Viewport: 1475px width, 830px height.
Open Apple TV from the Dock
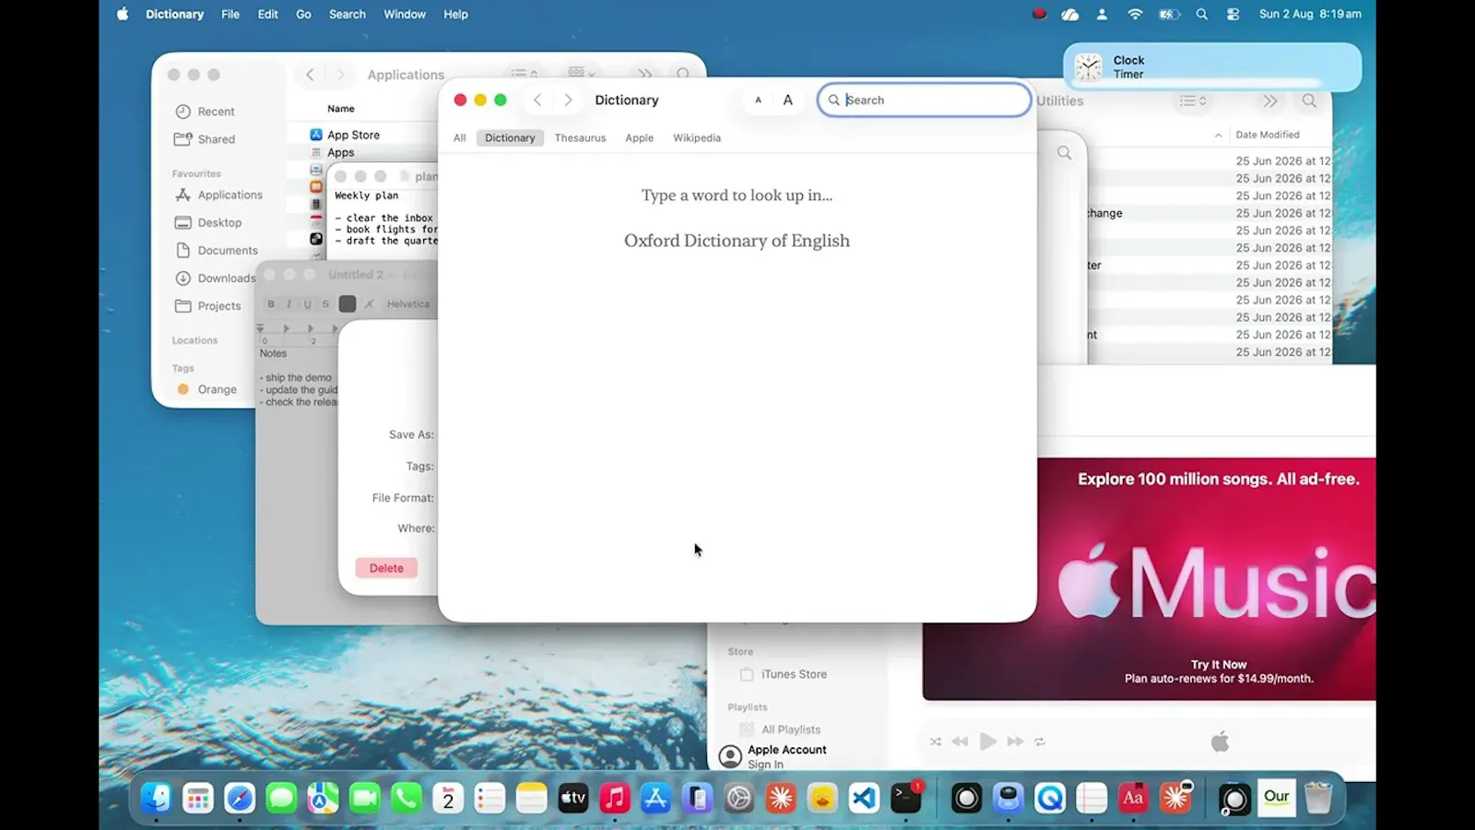572,798
